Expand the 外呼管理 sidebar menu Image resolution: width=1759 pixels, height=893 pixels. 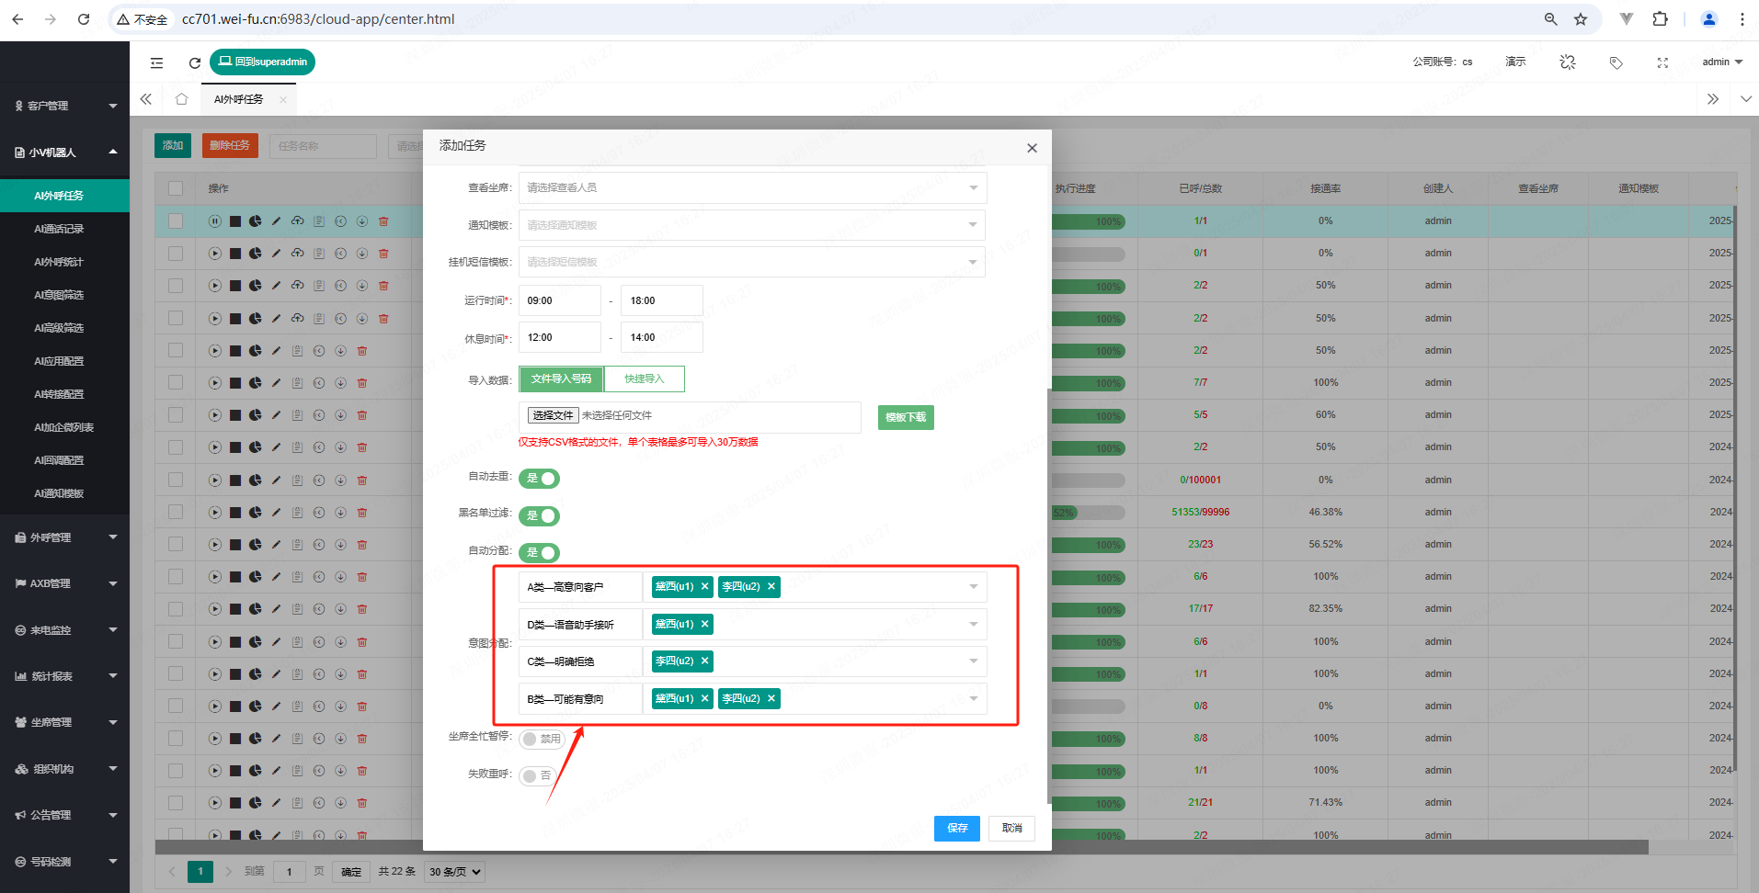click(64, 537)
